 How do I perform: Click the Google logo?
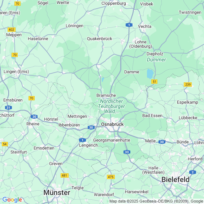tap(12, 200)
